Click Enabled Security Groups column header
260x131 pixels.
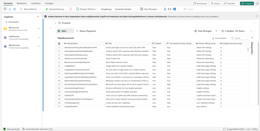233,43
